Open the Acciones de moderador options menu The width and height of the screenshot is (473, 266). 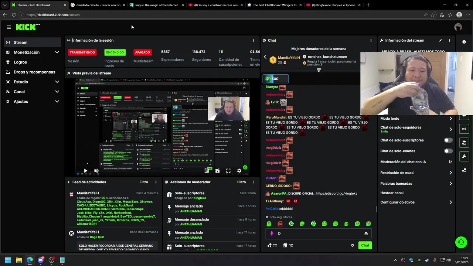click(253, 182)
